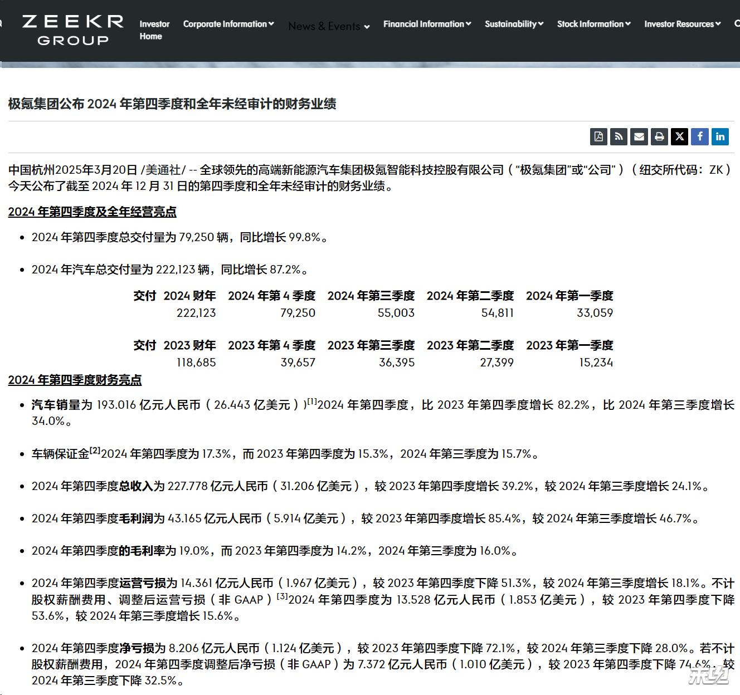Share the release on LinkedIn icon

(x=720, y=136)
